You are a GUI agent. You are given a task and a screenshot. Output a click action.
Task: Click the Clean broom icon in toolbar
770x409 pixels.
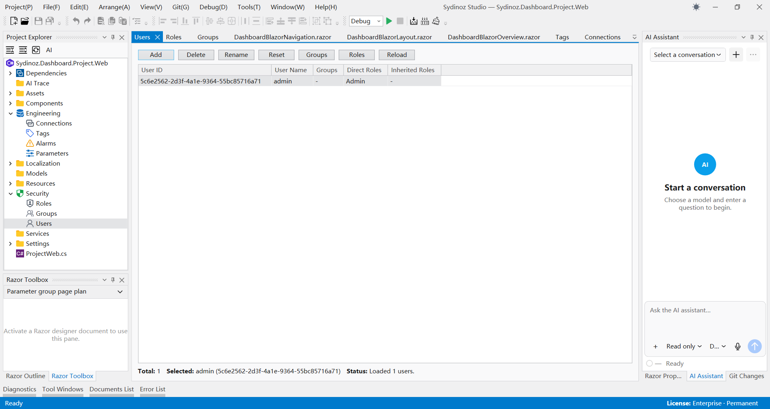[x=436, y=21]
